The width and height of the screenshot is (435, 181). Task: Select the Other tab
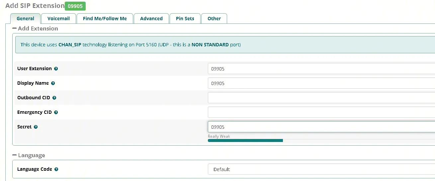(214, 19)
